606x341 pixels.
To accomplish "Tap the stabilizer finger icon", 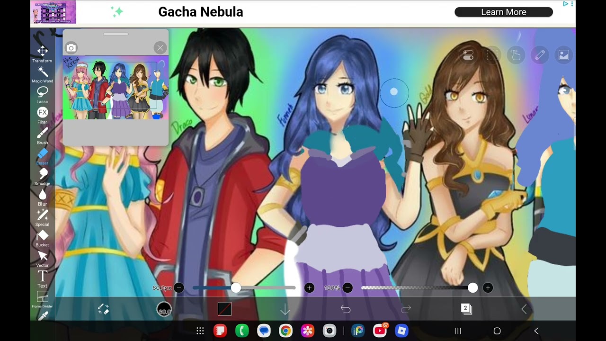I will [x=516, y=55].
